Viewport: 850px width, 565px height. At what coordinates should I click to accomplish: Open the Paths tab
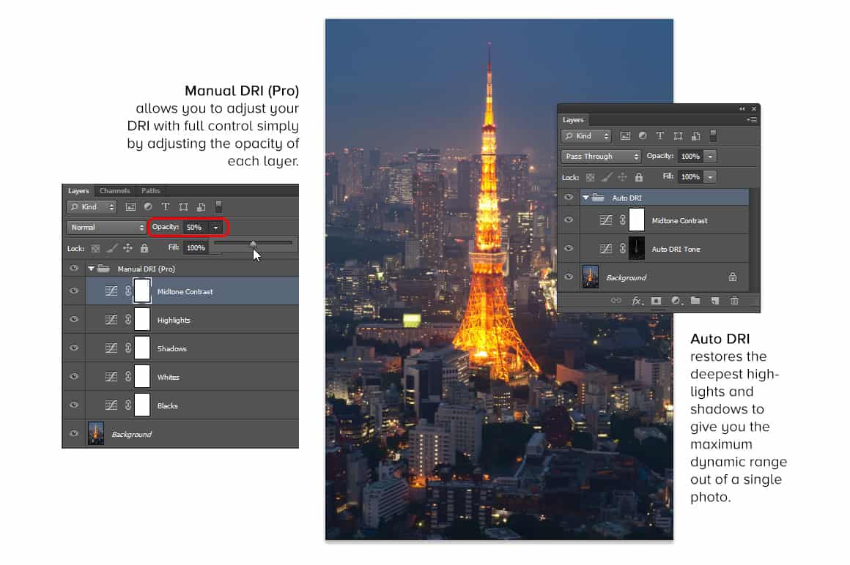click(150, 191)
